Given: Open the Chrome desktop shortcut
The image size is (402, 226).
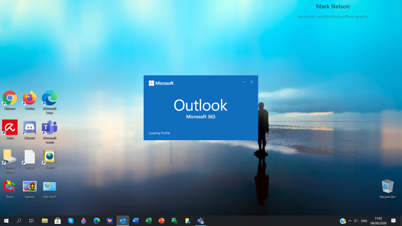Looking at the screenshot, I should click(10, 100).
